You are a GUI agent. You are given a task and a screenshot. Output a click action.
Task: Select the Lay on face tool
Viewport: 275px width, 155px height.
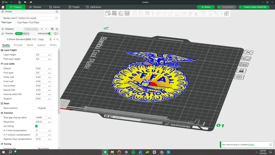click(x=177, y=13)
